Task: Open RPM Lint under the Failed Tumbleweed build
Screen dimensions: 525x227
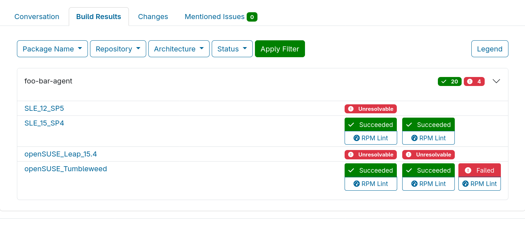Action: click(479, 184)
